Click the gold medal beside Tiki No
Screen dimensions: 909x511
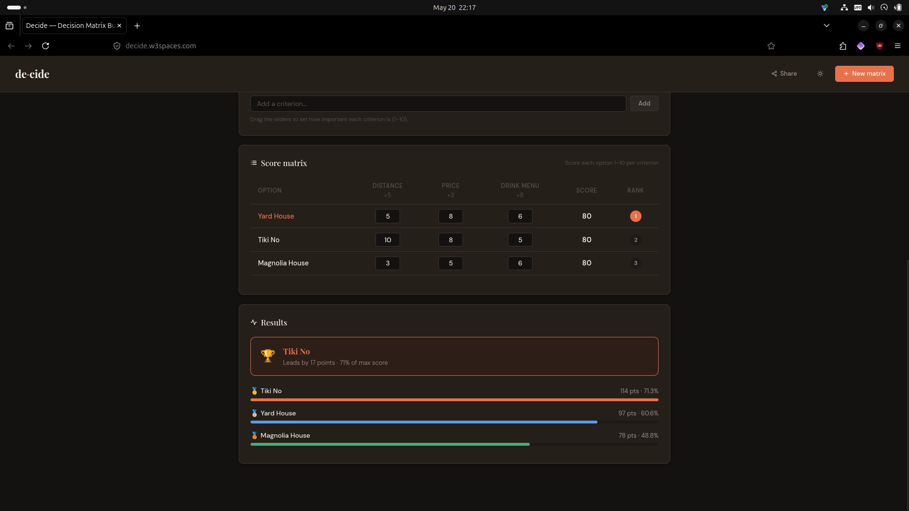(x=254, y=391)
